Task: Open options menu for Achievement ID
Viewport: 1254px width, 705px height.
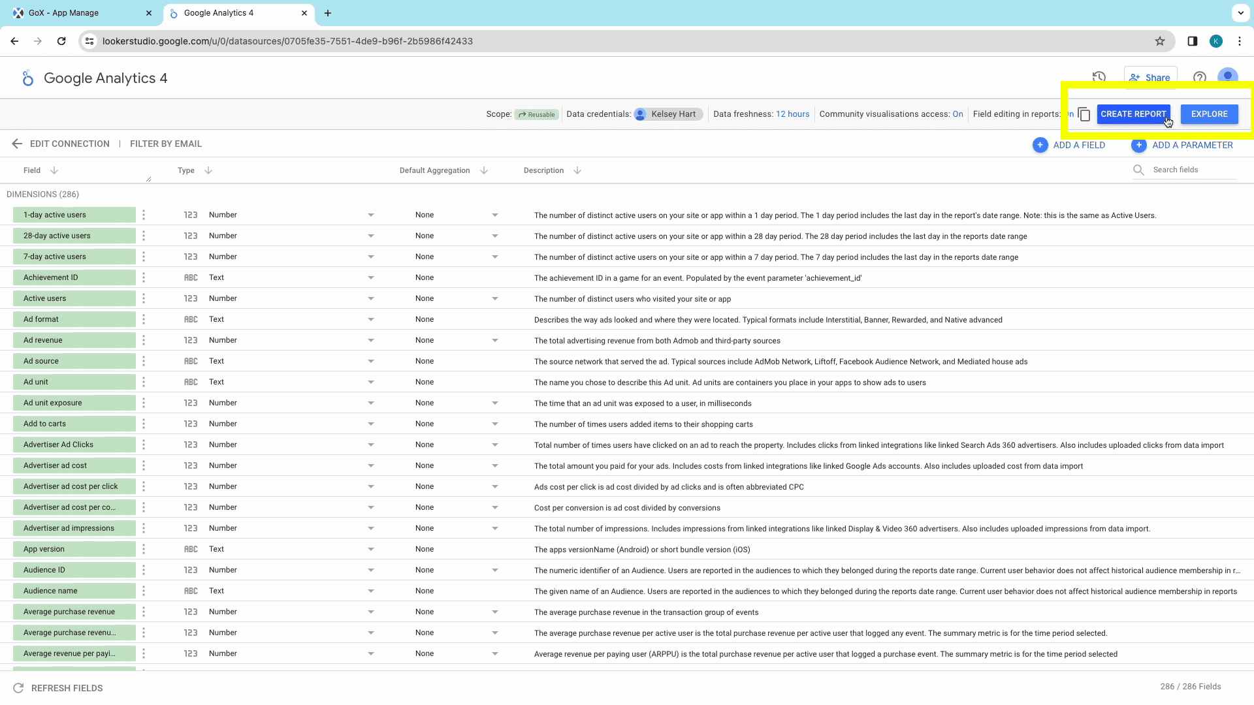Action: pyautogui.click(x=144, y=277)
